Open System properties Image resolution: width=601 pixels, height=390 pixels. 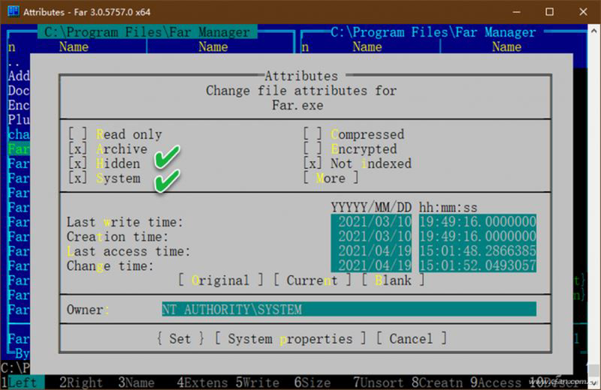289,339
